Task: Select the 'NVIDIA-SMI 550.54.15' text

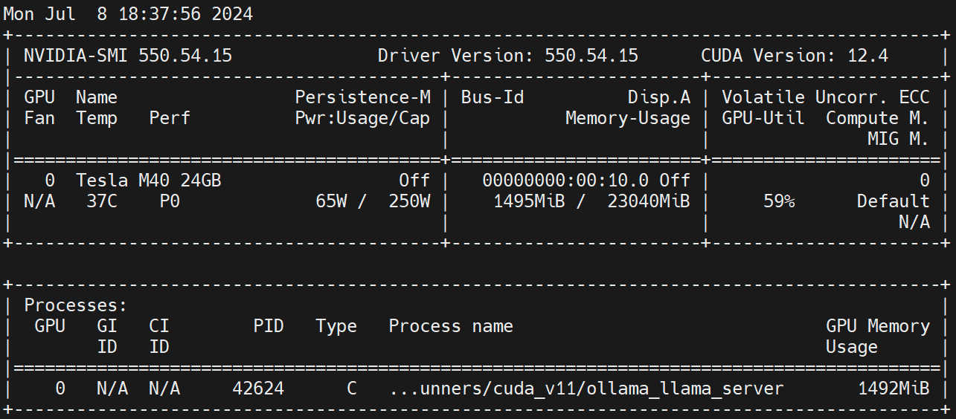Action: point(128,56)
